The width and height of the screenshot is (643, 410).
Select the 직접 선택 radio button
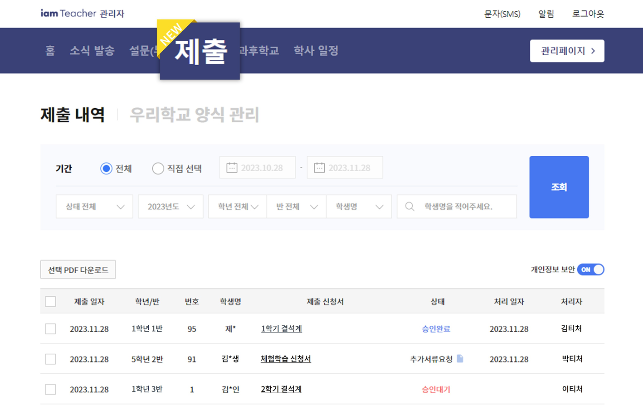pyautogui.click(x=158, y=169)
